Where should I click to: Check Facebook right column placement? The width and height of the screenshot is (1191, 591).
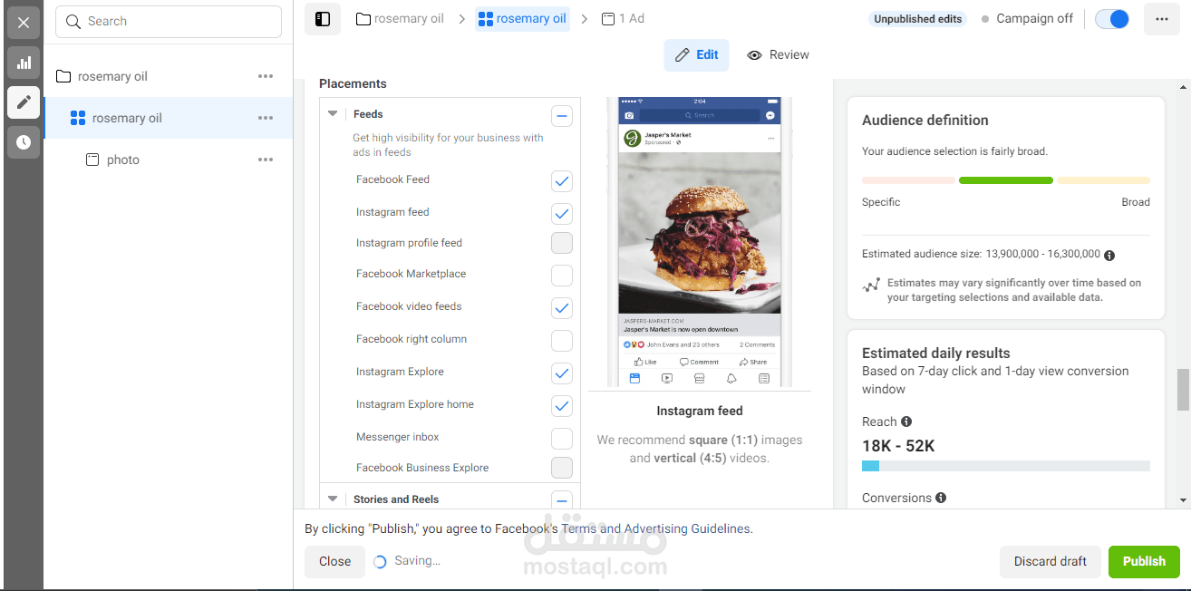point(562,341)
